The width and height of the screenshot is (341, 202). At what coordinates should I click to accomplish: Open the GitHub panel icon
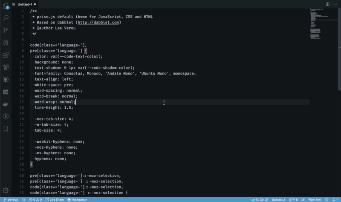point(6,80)
